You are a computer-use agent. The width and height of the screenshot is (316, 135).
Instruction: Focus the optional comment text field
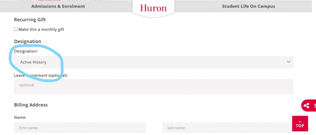[x=154, y=87]
